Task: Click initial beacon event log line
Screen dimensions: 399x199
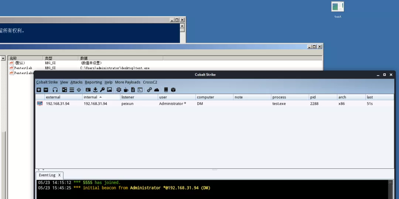Action: coord(124,188)
